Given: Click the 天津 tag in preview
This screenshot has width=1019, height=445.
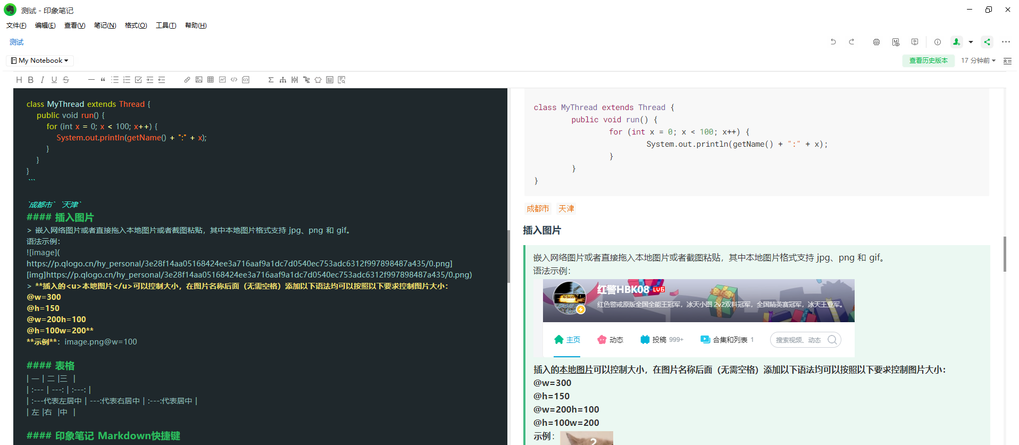Looking at the screenshot, I should (x=566, y=208).
